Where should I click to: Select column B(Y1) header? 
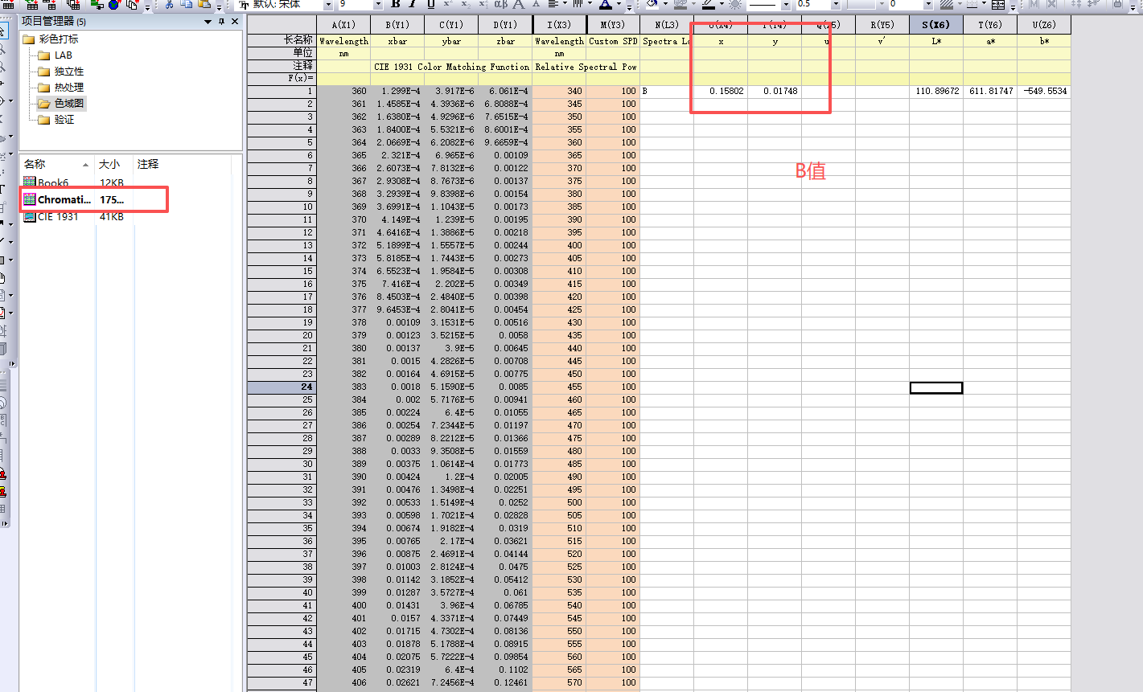tap(397, 25)
